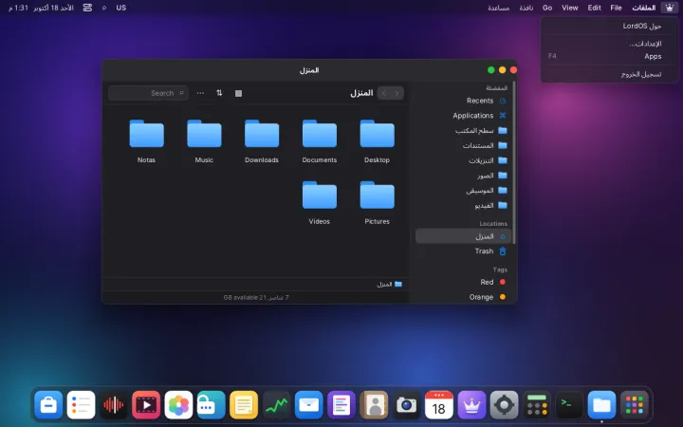This screenshot has width=683, height=427.
Task: Choose تسجيل الخروج to log out
Action: 609,74
